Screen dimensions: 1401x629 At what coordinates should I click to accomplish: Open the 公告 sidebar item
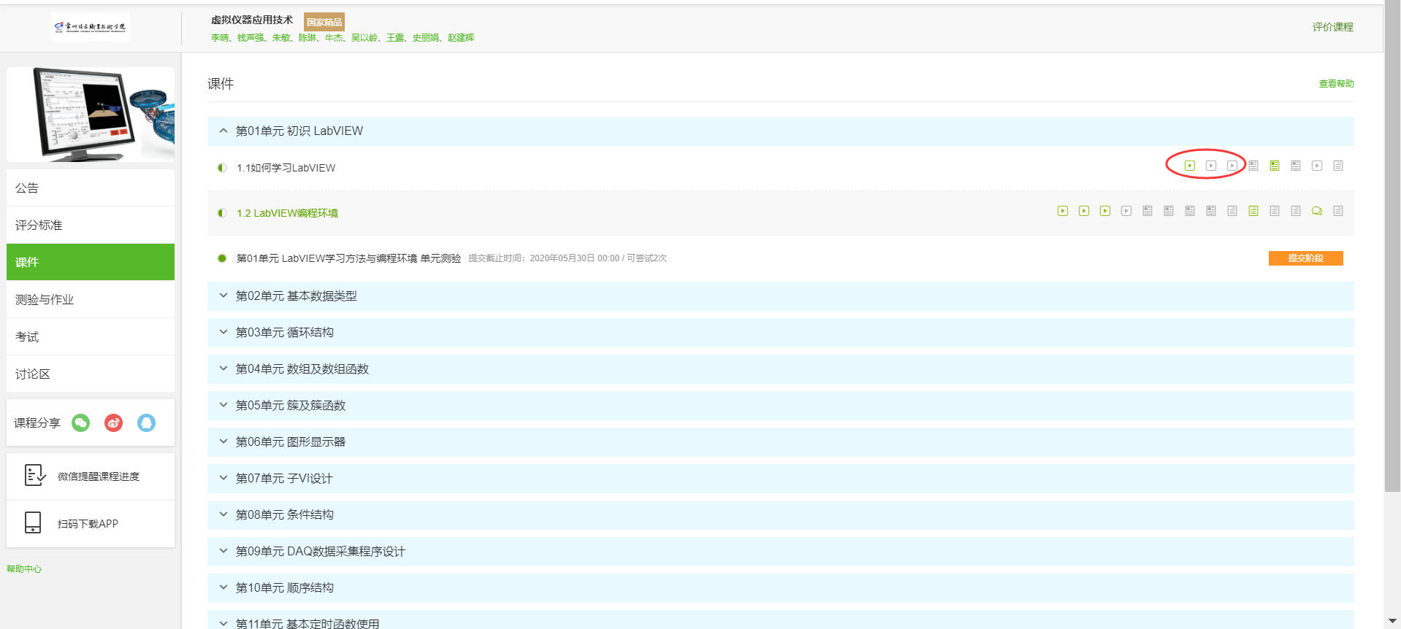(91, 188)
